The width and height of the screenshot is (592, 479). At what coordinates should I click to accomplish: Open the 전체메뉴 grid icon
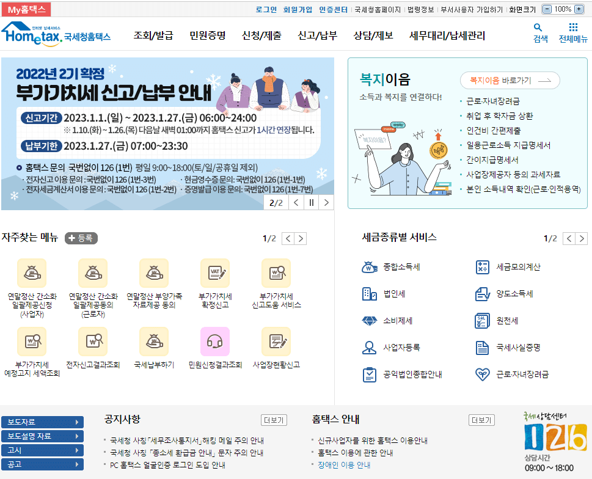pyautogui.click(x=572, y=28)
